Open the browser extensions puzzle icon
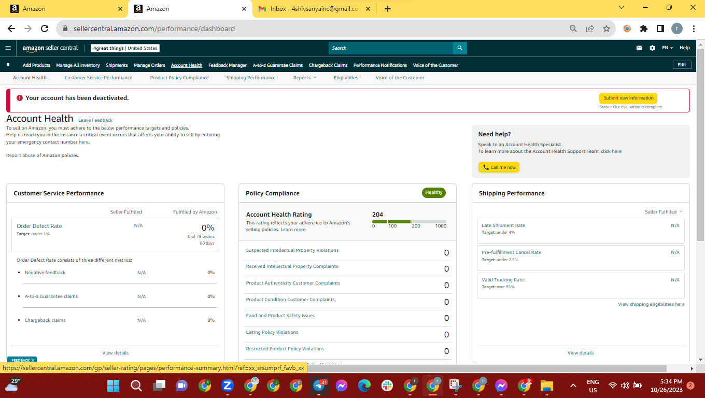 pyautogui.click(x=644, y=29)
